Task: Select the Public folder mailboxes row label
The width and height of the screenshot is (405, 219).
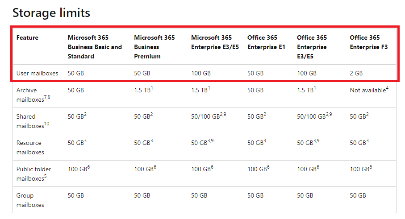Action: 33,174
